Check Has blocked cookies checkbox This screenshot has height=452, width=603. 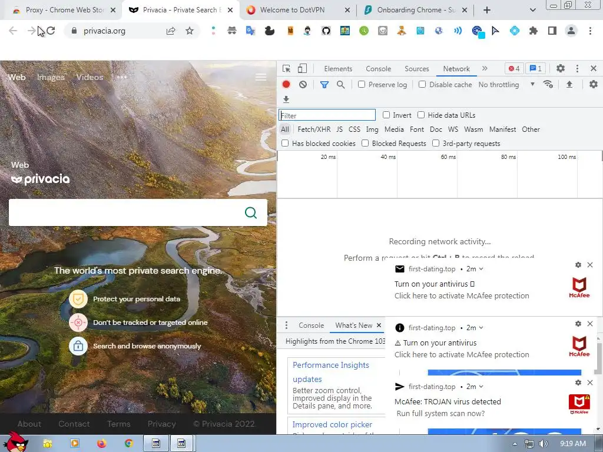pos(285,144)
